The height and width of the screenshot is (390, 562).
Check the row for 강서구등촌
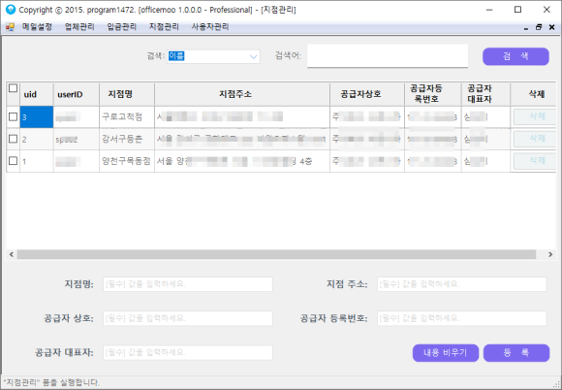[13, 139]
